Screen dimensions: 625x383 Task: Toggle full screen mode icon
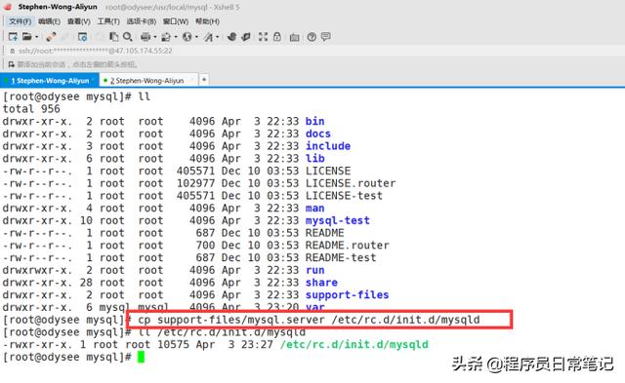263,37
